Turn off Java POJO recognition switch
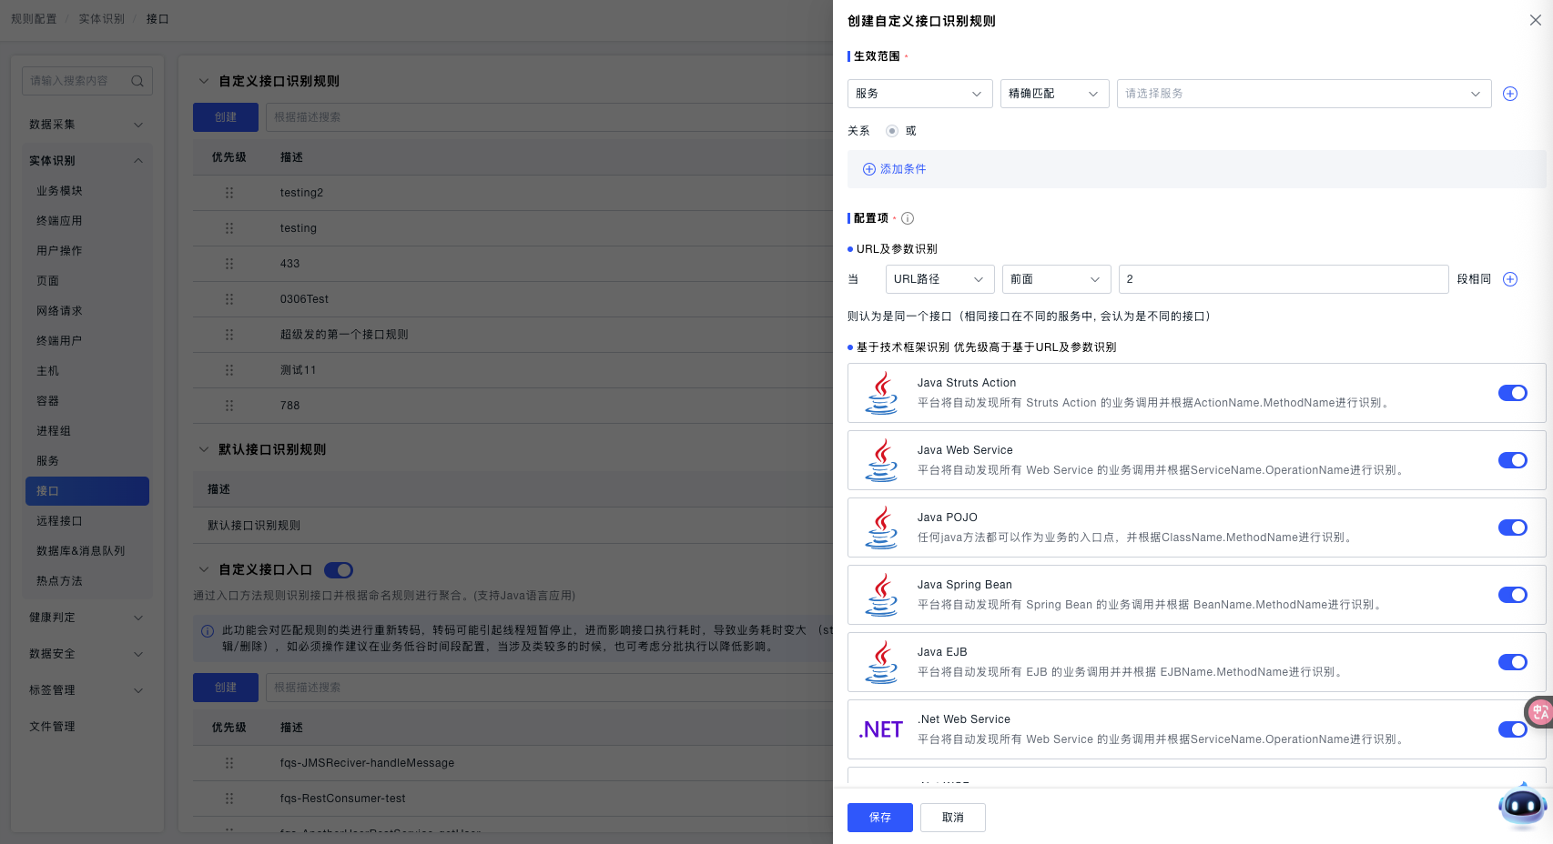The height and width of the screenshot is (844, 1553). (1512, 527)
